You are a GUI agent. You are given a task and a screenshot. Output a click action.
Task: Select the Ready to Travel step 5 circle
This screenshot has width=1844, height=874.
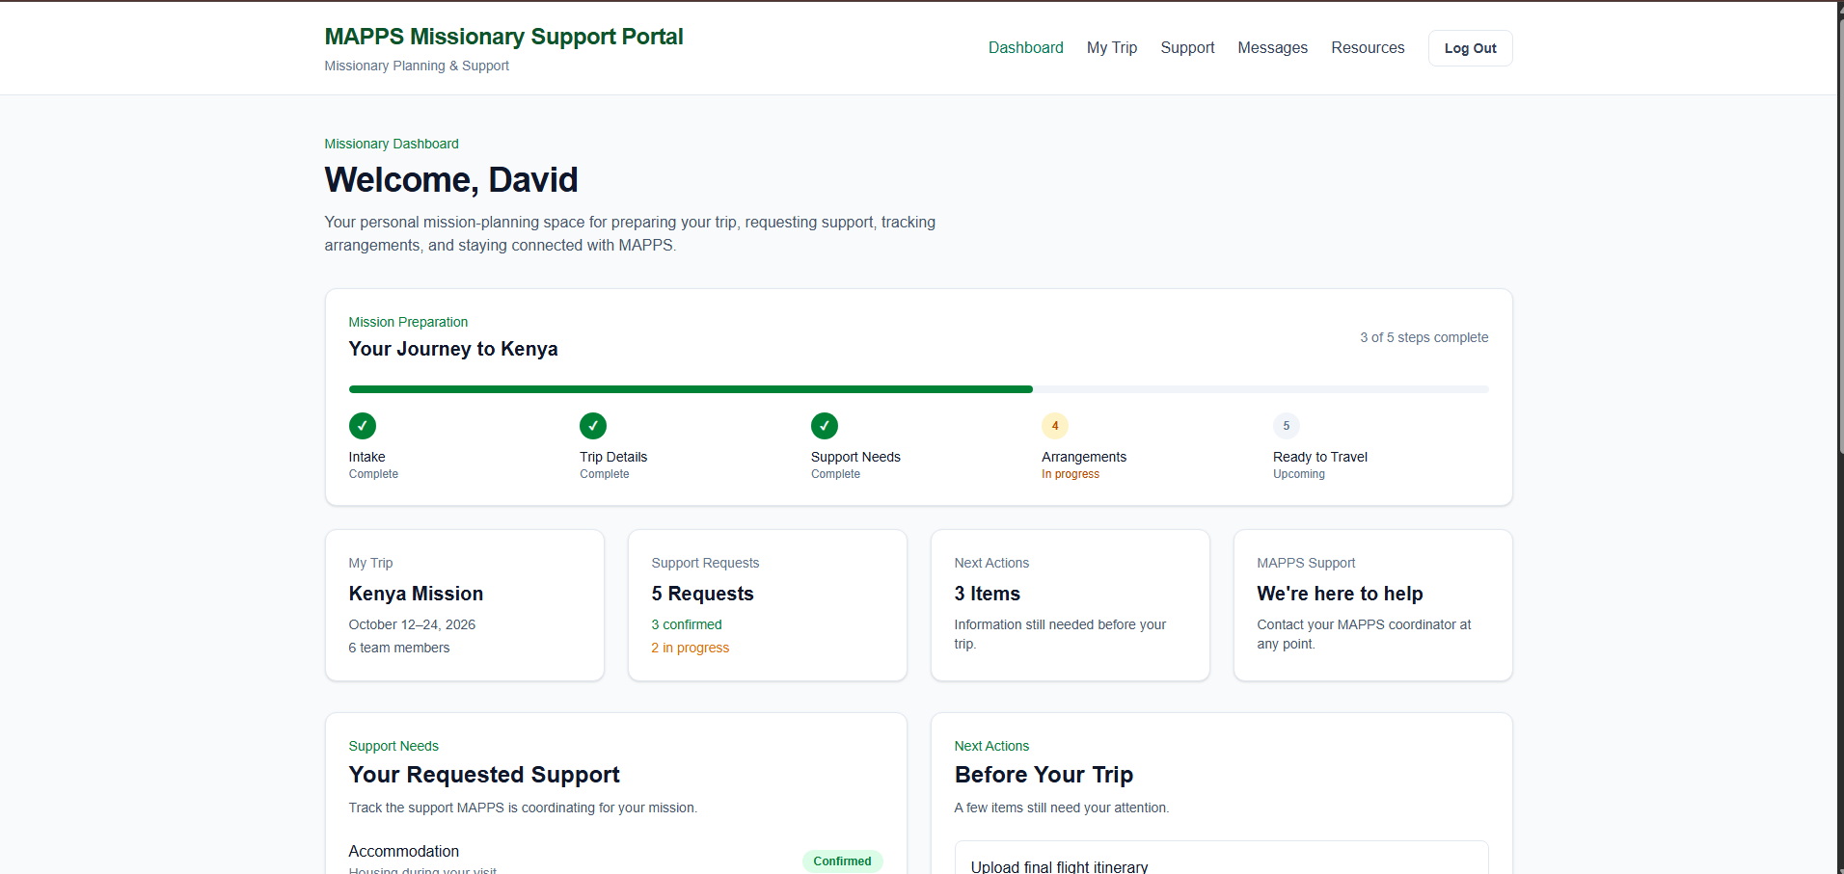tap(1287, 426)
